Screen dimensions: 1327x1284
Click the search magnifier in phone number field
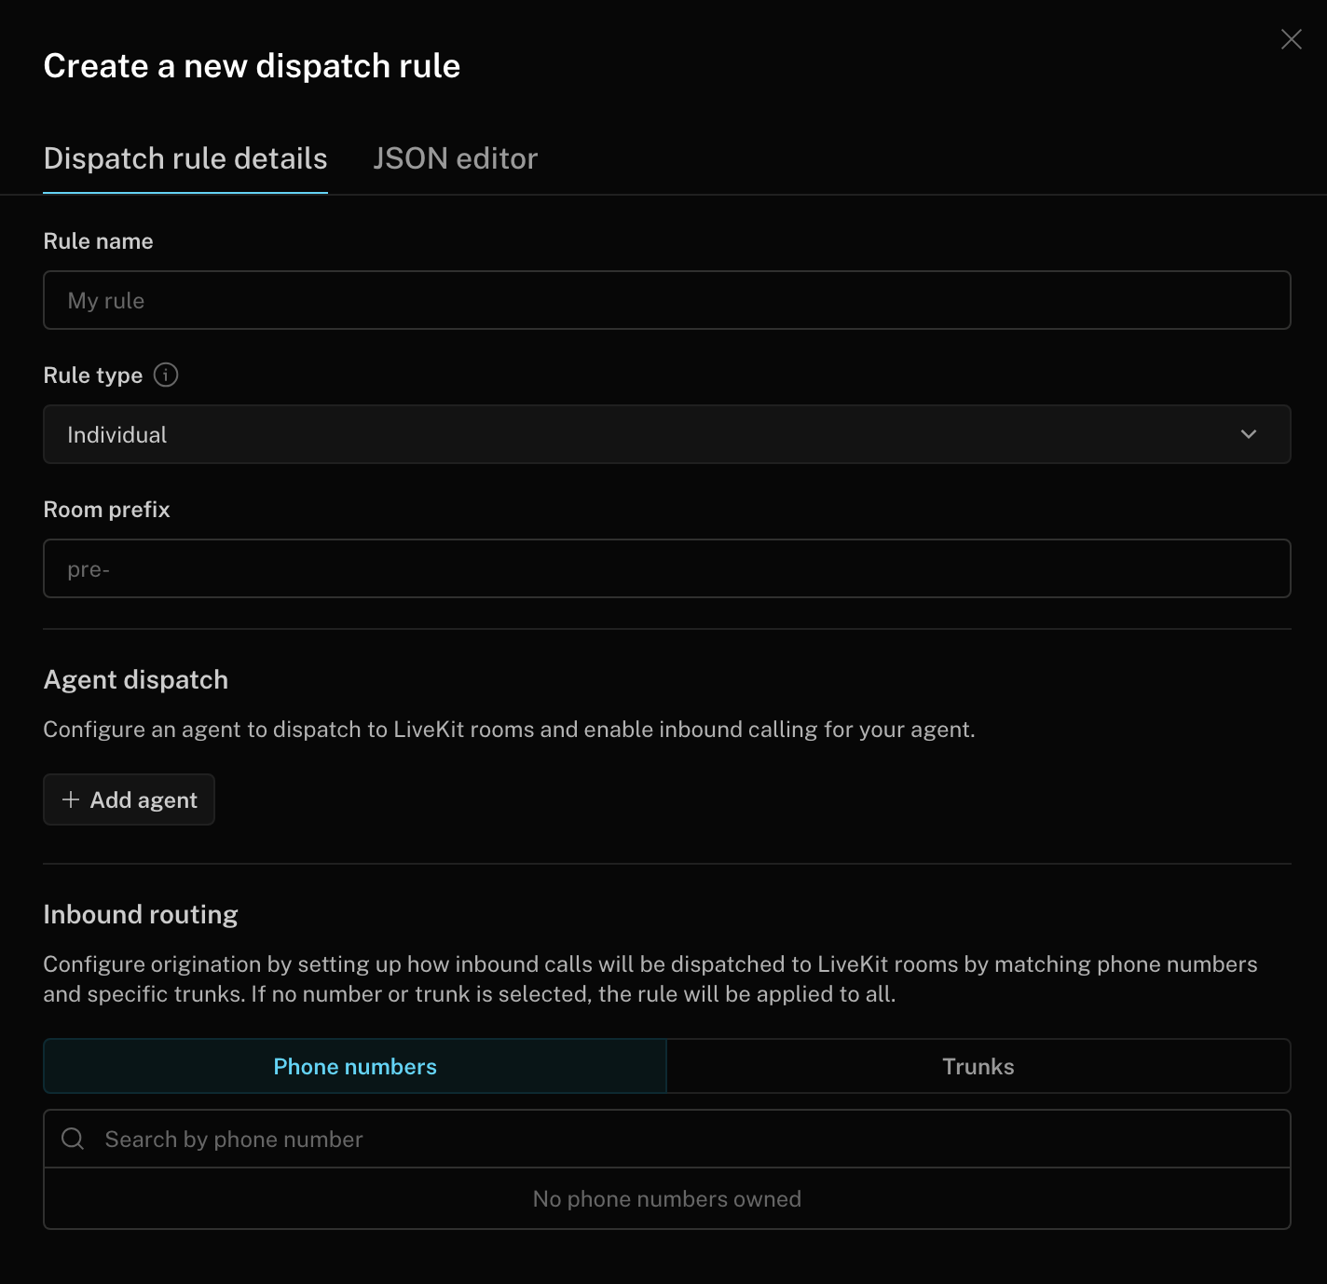[x=73, y=1138]
